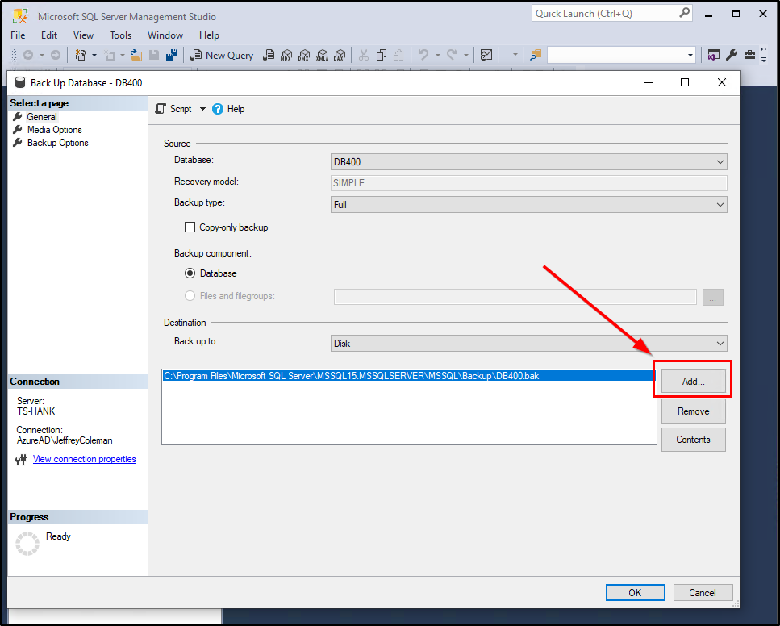Click the Database Engine Query icon
The image size is (780, 626).
269,55
